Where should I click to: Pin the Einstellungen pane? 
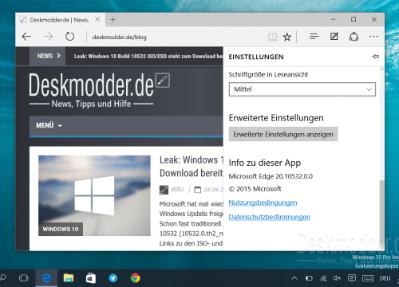coord(375,57)
